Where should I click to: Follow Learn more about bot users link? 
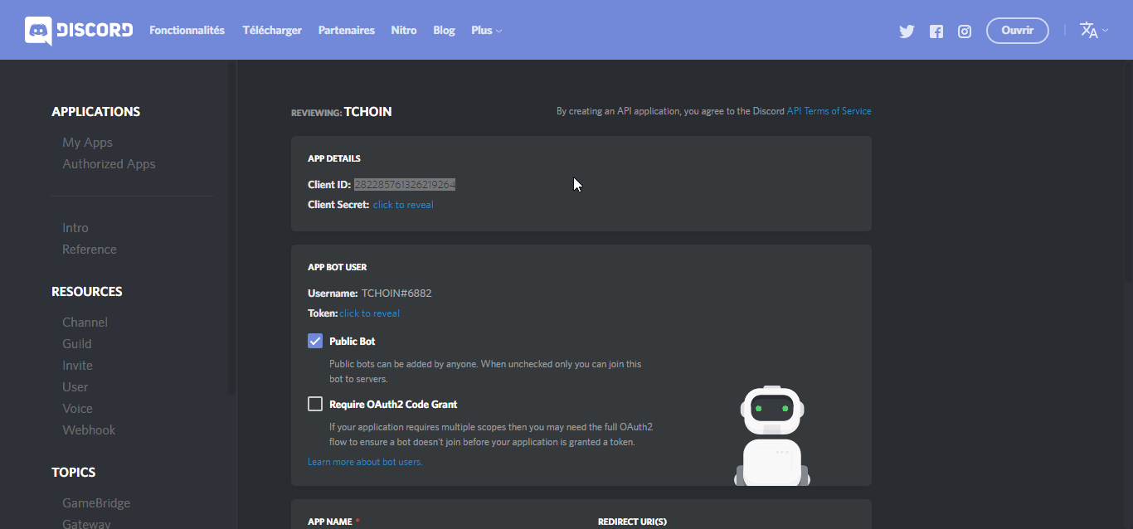coord(365,462)
